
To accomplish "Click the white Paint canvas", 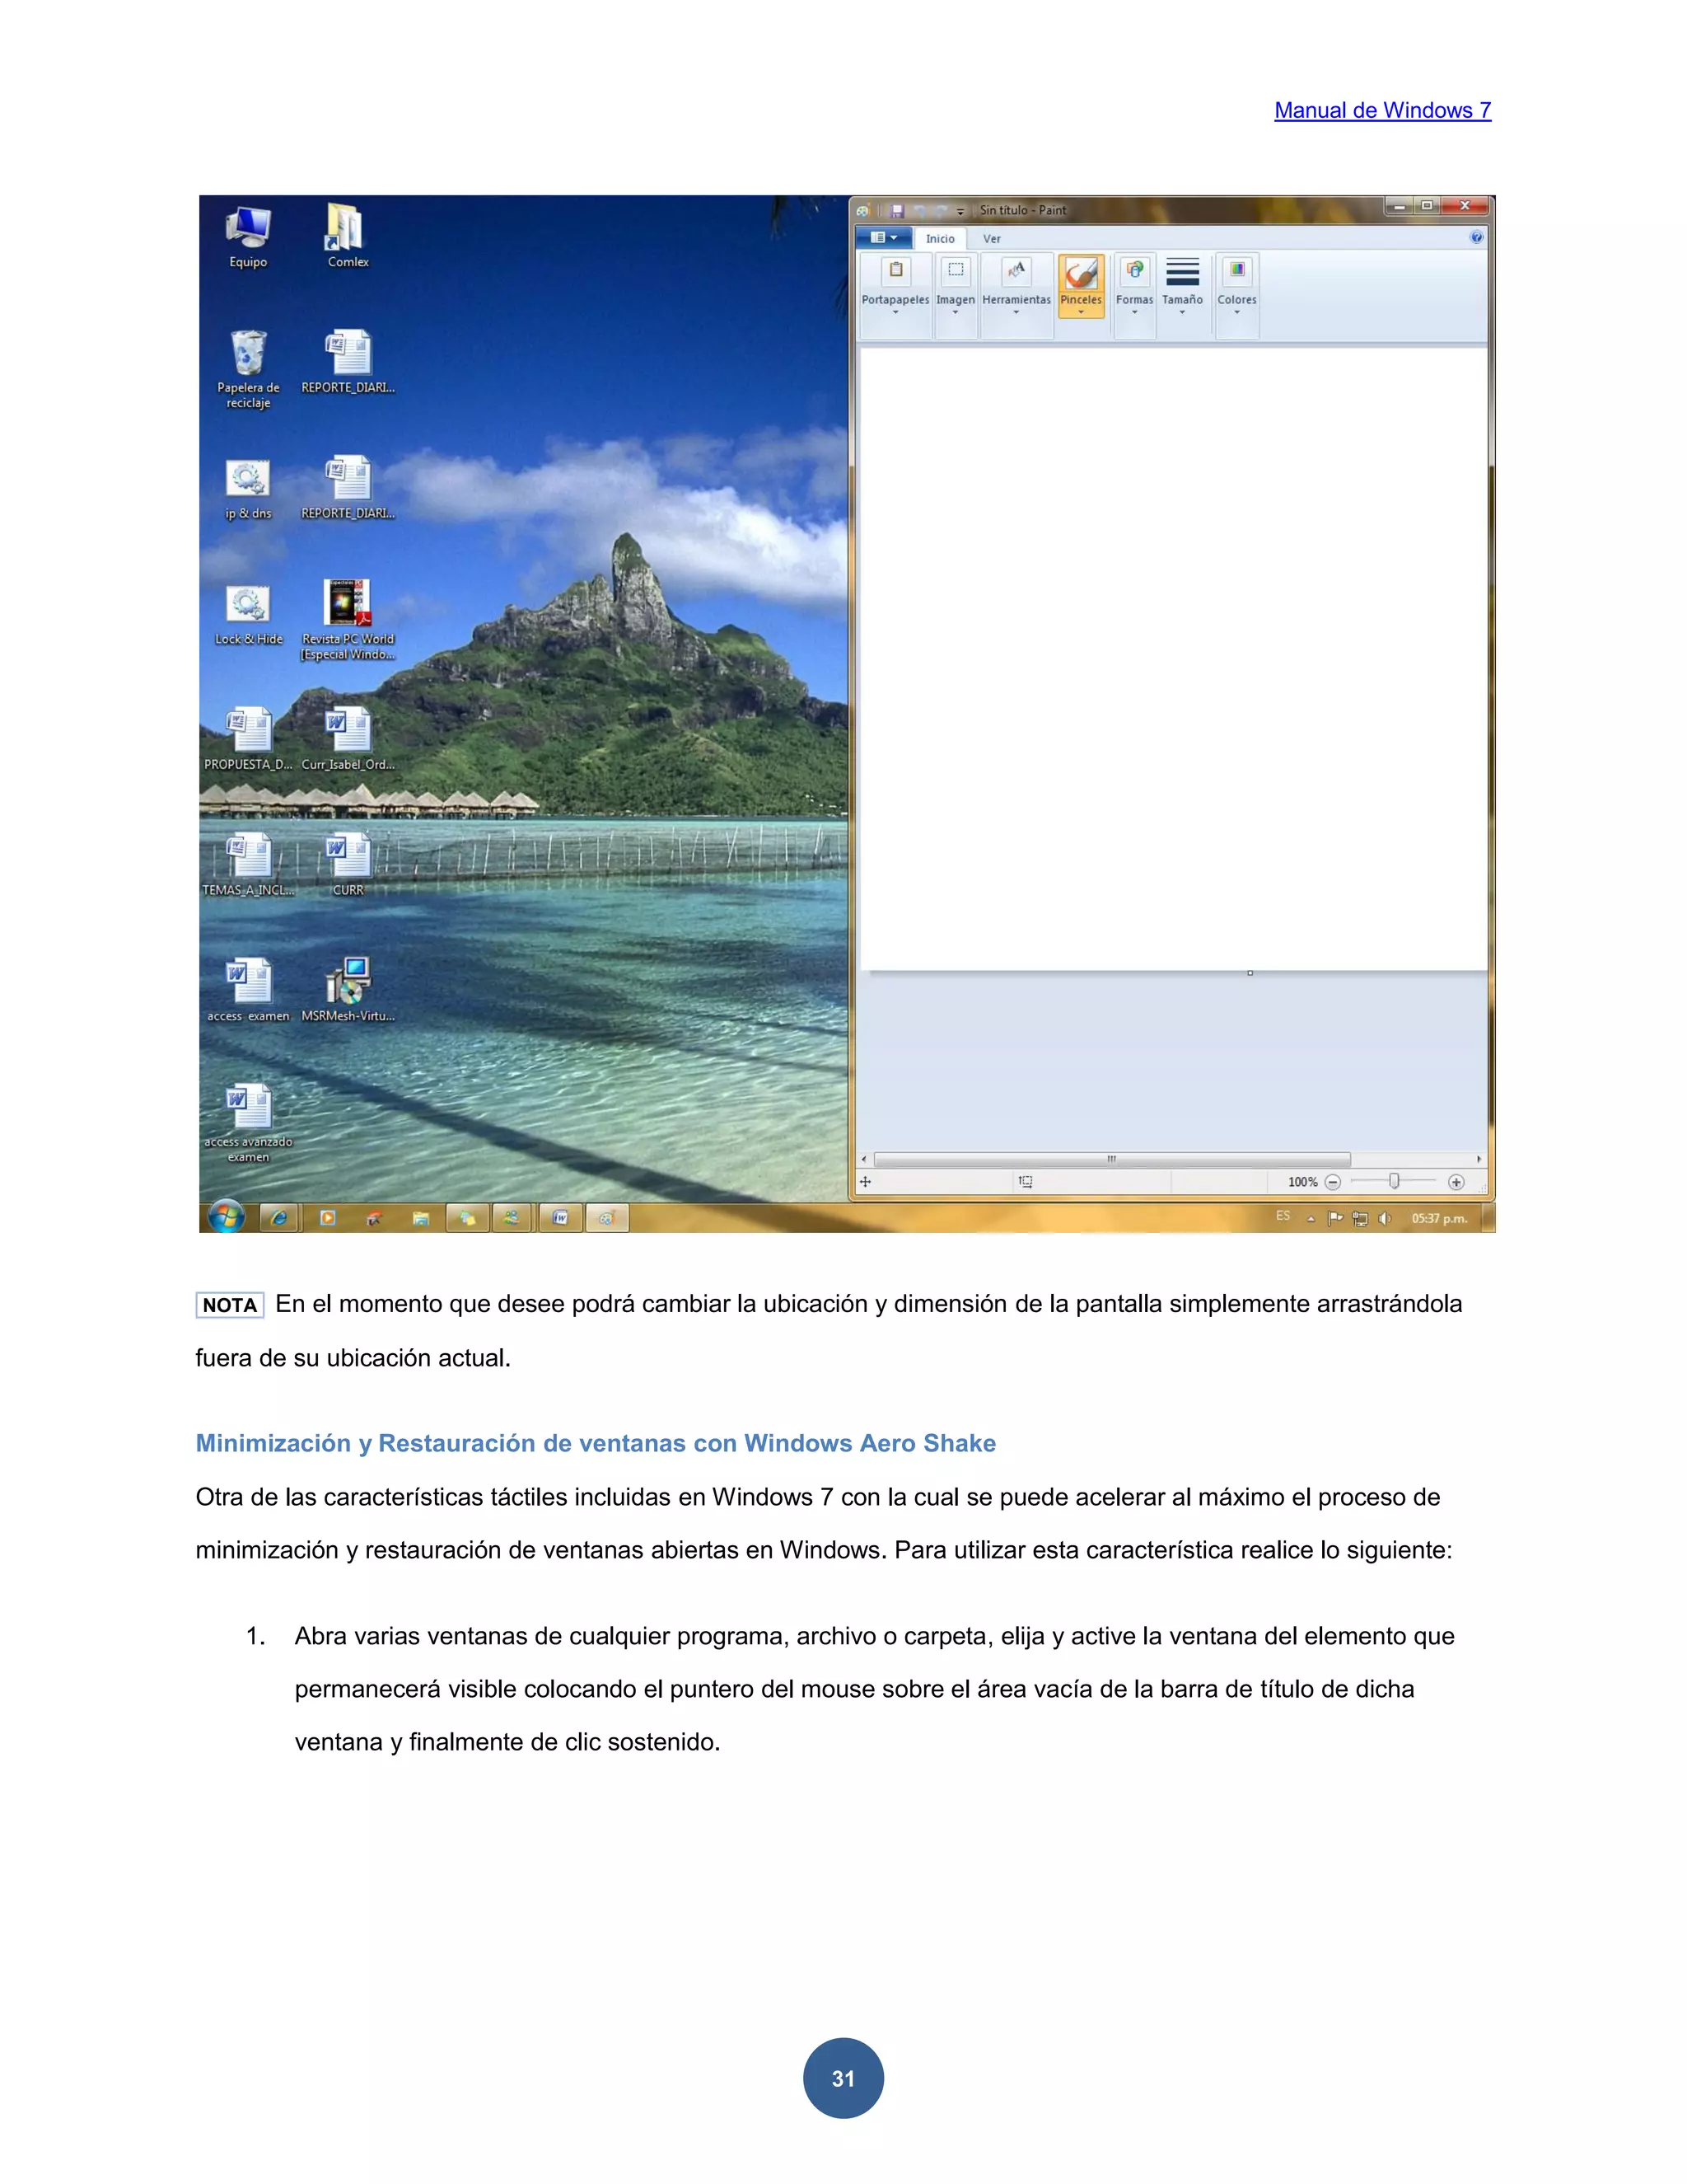I will 1175,658.
